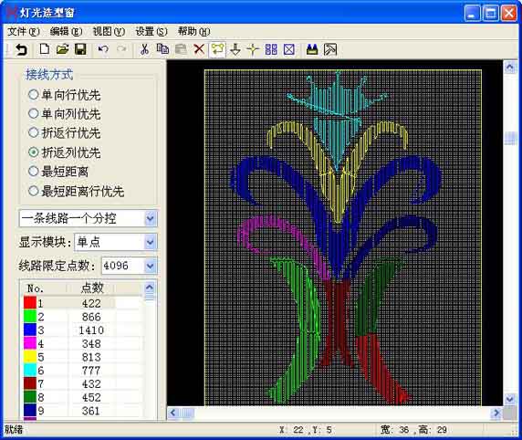Screen dimensions: 522x440
Task: Create a new file with blank page icon
Action: (x=45, y=49)
